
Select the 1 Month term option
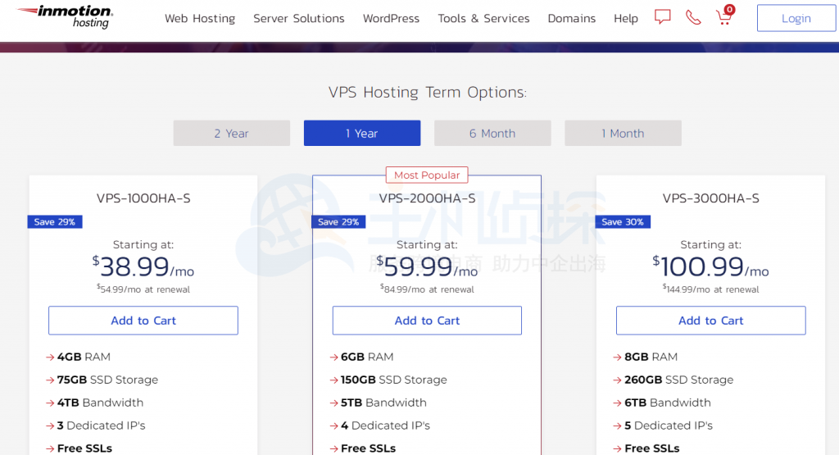tap(623, 133)
